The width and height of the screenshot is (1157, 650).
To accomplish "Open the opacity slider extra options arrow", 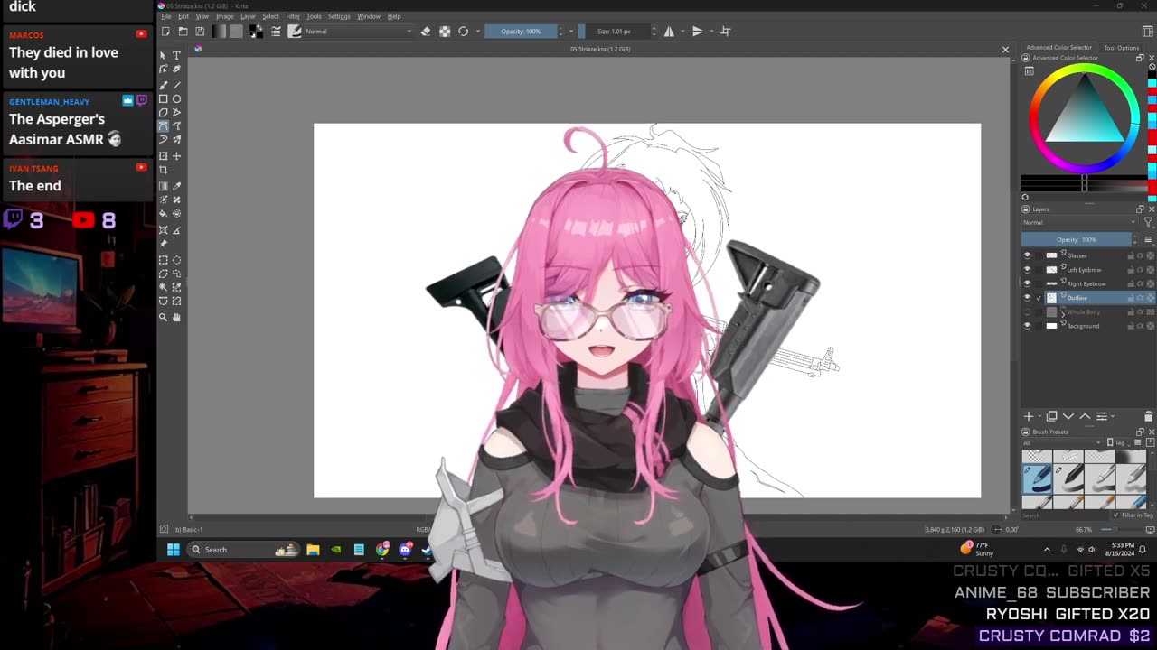I will click(571, 31).
